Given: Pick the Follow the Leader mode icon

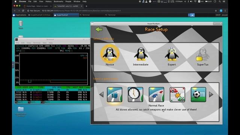Looking at the screenshot, I should (156, 94).
